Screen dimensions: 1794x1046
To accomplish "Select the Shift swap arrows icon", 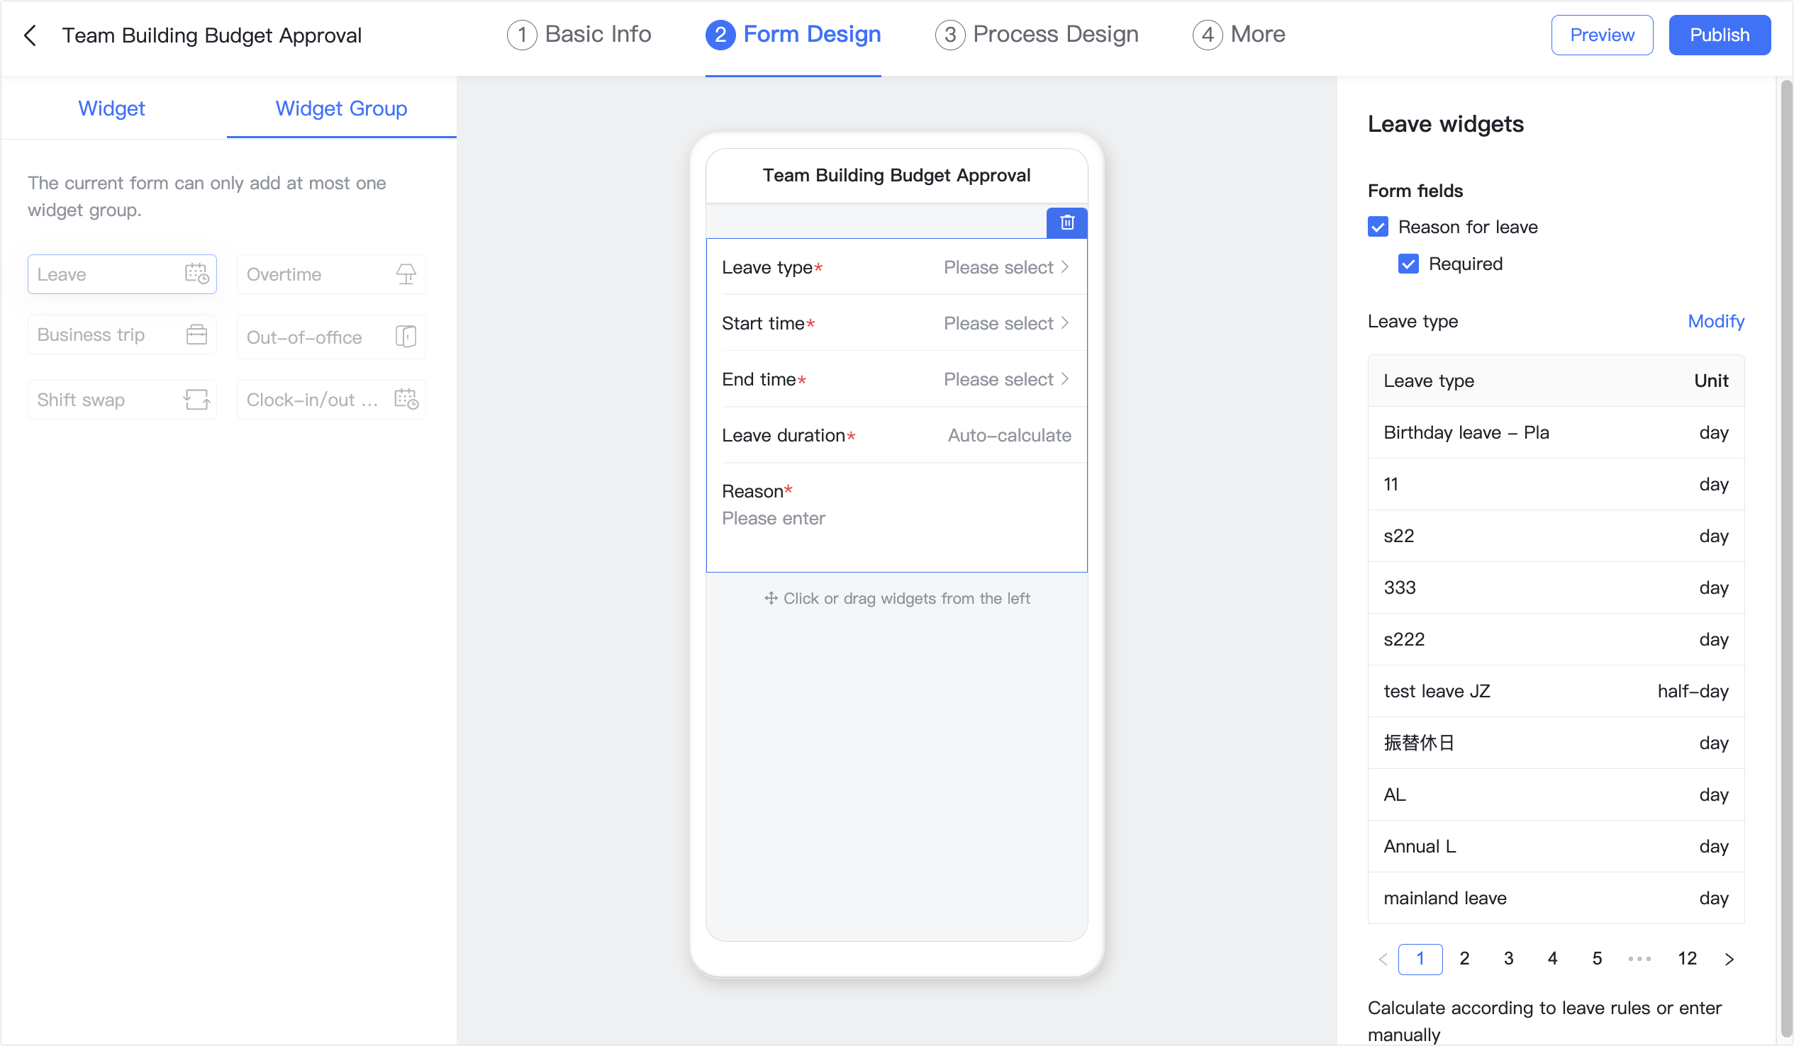I will (x=196, y=399).
